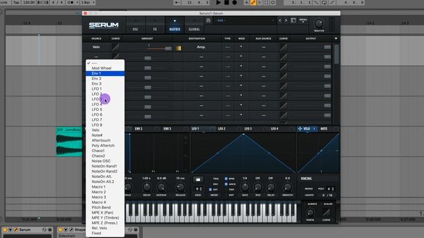Click the LFO shape folder icon

pos(198,179)
